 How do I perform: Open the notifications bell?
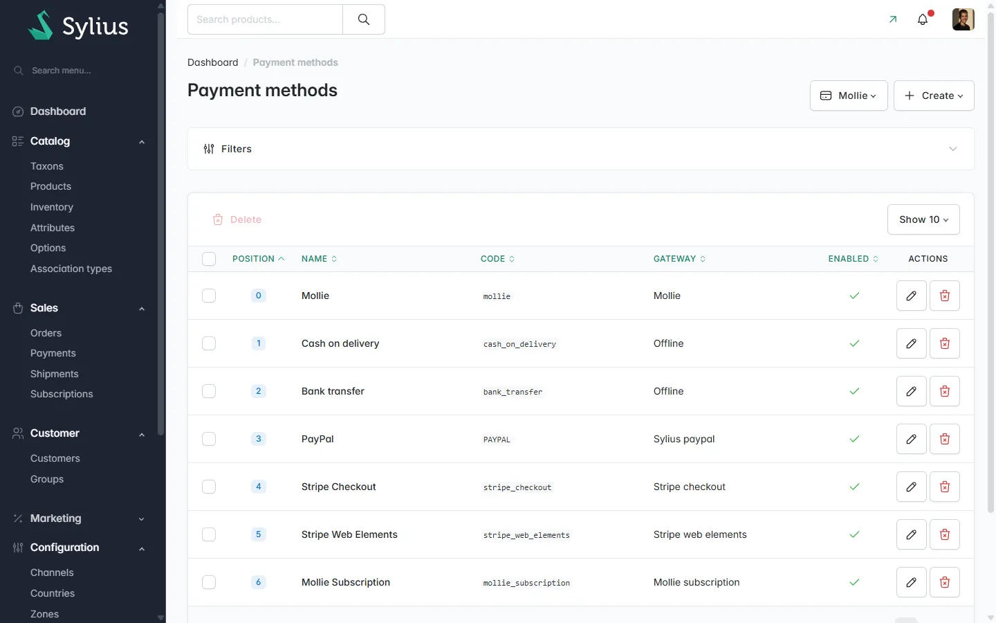point(923,19)
